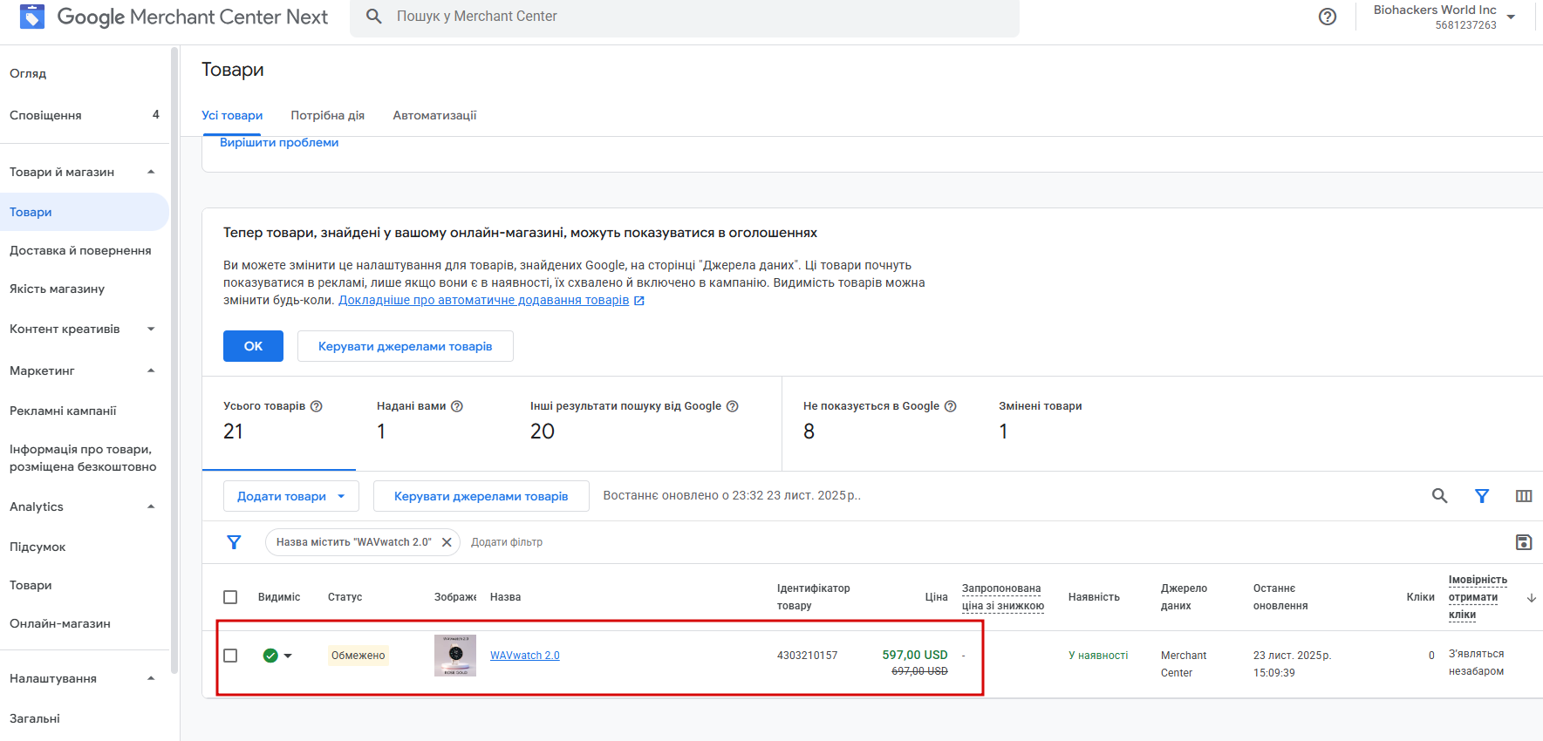Tick the select-all checkbox in table header
The height and width of the screenshot is (741, 1543).
tap(230, 597)
